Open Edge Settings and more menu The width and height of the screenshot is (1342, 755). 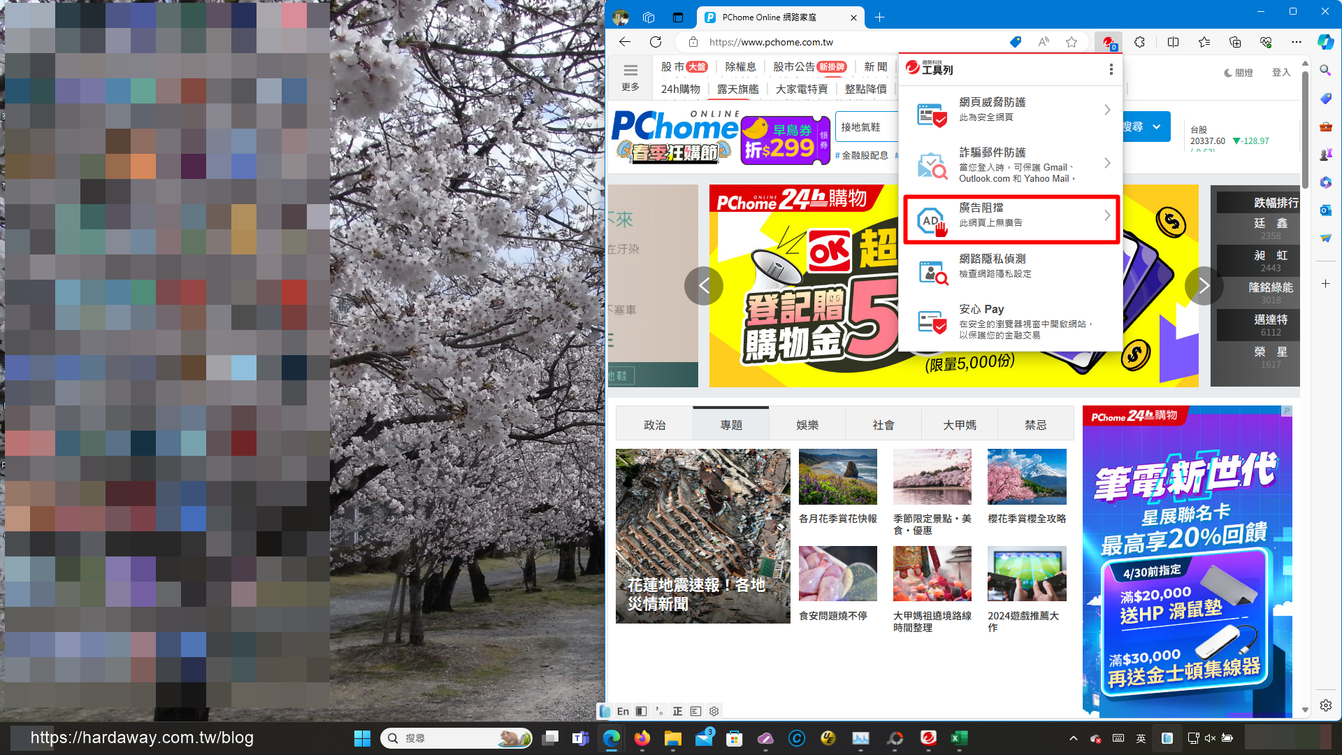coord(1297,42)
